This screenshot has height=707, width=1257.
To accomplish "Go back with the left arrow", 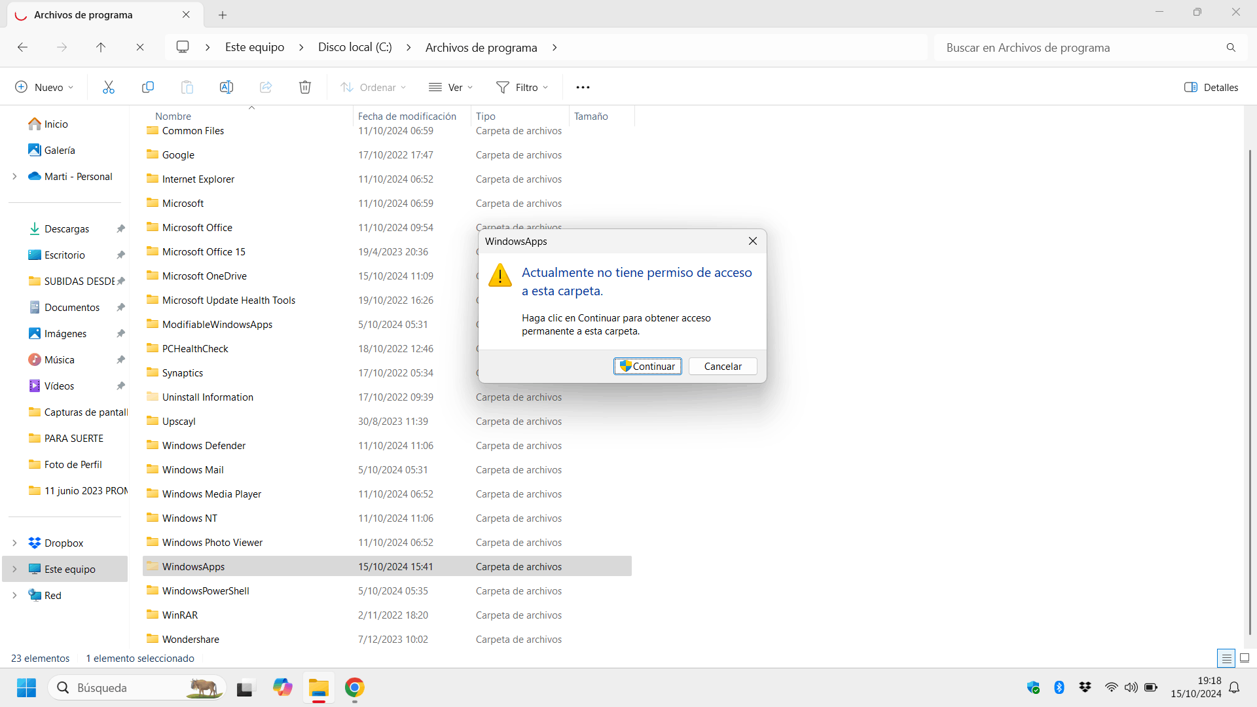I will tap(22, 47).
